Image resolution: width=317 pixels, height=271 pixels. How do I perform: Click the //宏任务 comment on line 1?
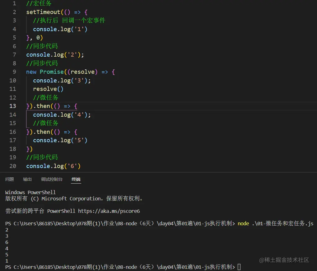[x=39, y=3]
